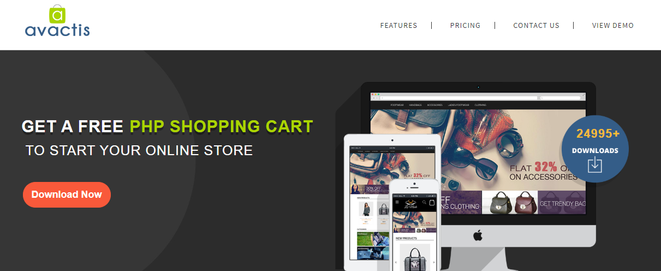Go to the Pricing page
The image size is (661, 271).
pyautogui.click(x=465, y=26)
